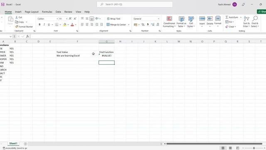Viewport: 266px width, 150px height.
Task: Open Sort & Filter menu
Action: [246, 22]
